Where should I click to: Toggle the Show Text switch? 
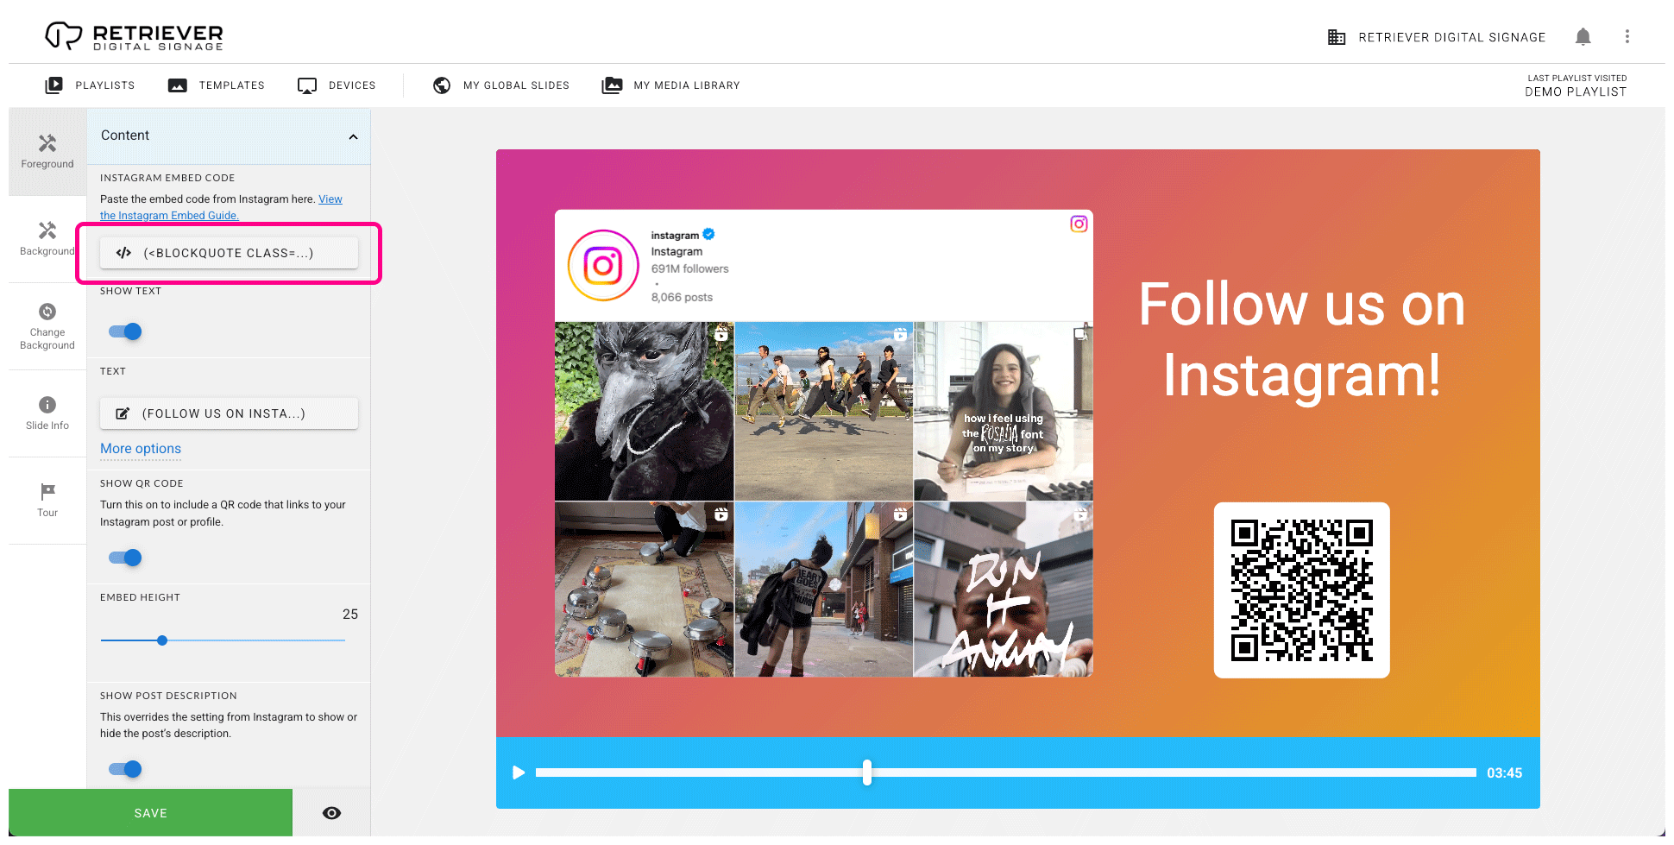[x=126, y=331]
